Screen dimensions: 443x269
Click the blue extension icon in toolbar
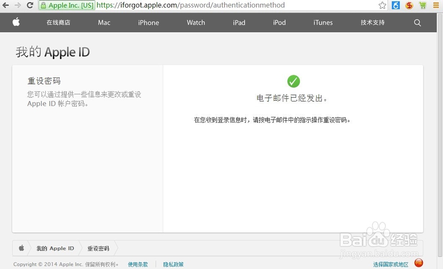coord(395,6)
